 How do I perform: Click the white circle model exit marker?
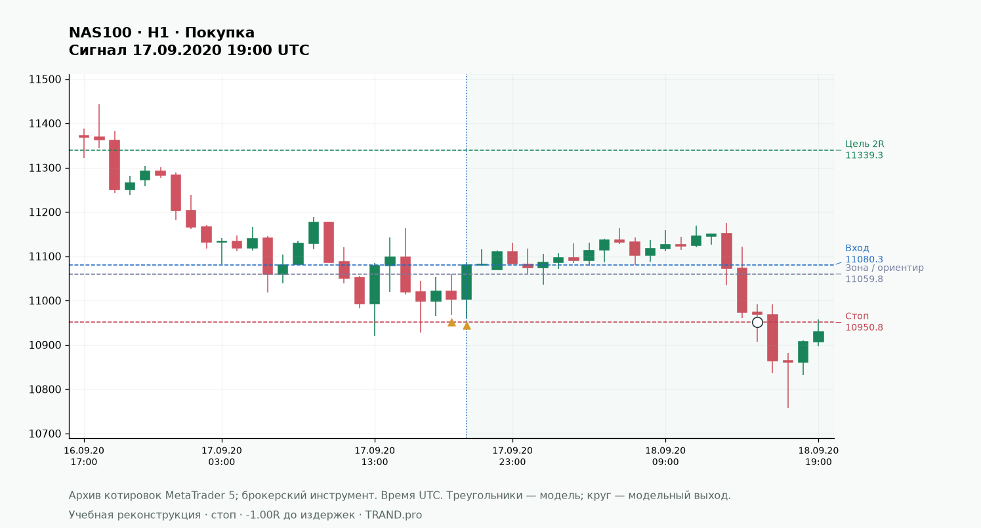757,322
